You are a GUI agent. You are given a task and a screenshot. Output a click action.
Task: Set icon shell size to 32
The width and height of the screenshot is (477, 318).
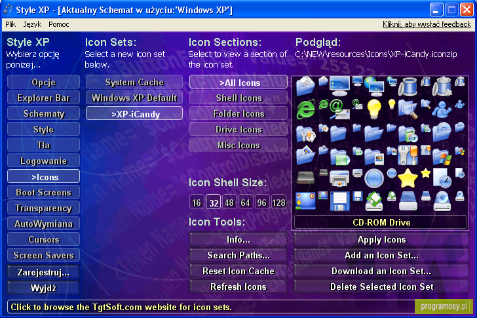(214, 203)
